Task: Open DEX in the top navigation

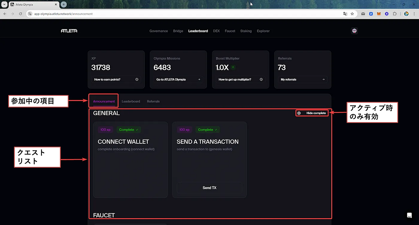Action: [216, 31]
